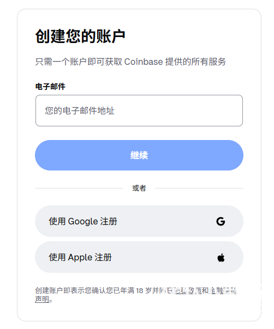
Task: Open the 隐私政策 link
Action: pos(188,291)
